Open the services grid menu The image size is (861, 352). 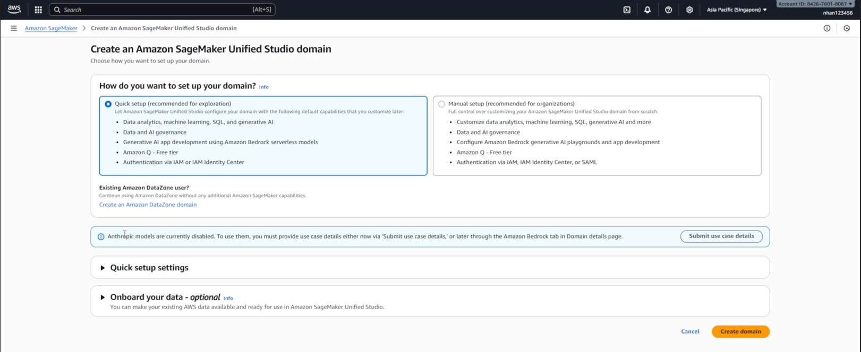pos(38,10)
